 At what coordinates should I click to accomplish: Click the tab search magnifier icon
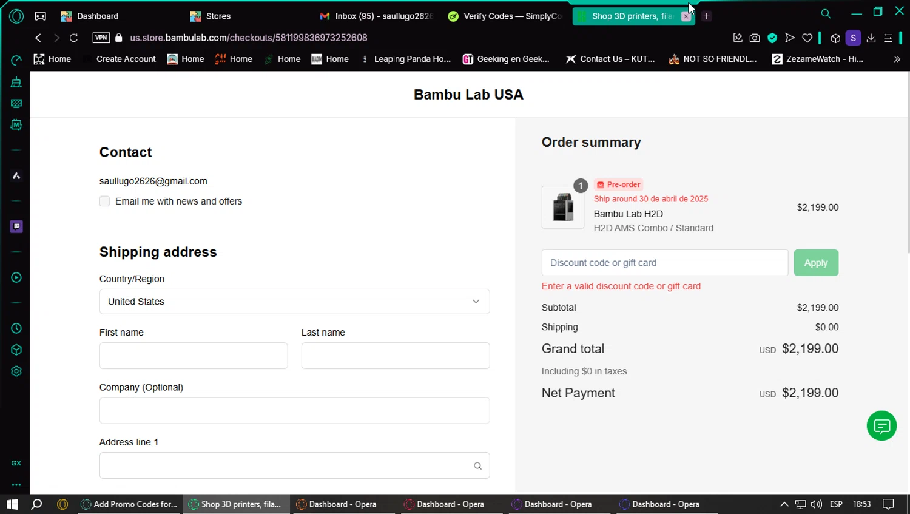coord(826,13)
